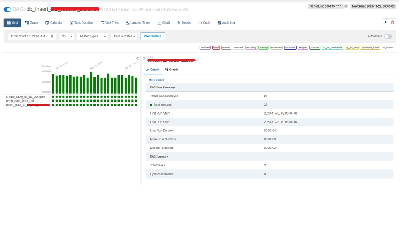The image size is (404, 233).
Task: Open the Task Duration view
Action: (x=81, y=23)
